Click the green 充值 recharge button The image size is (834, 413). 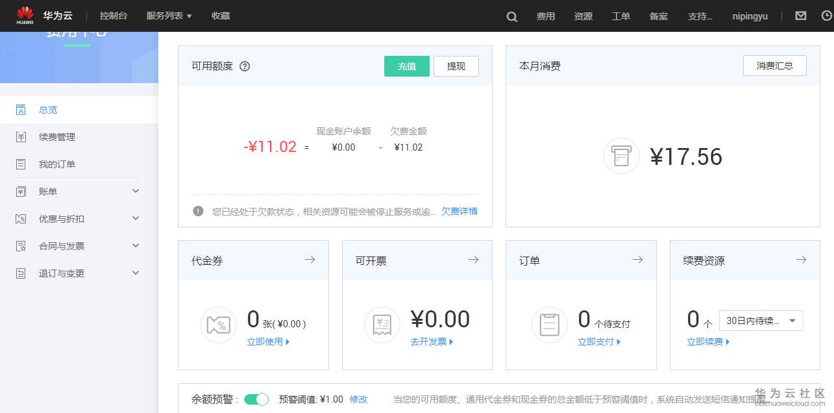click(x=406, y=66)
